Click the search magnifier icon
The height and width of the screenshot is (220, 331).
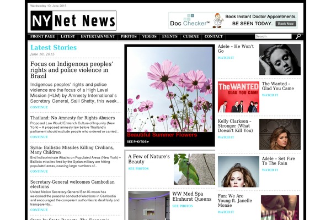tap(298, 36)
